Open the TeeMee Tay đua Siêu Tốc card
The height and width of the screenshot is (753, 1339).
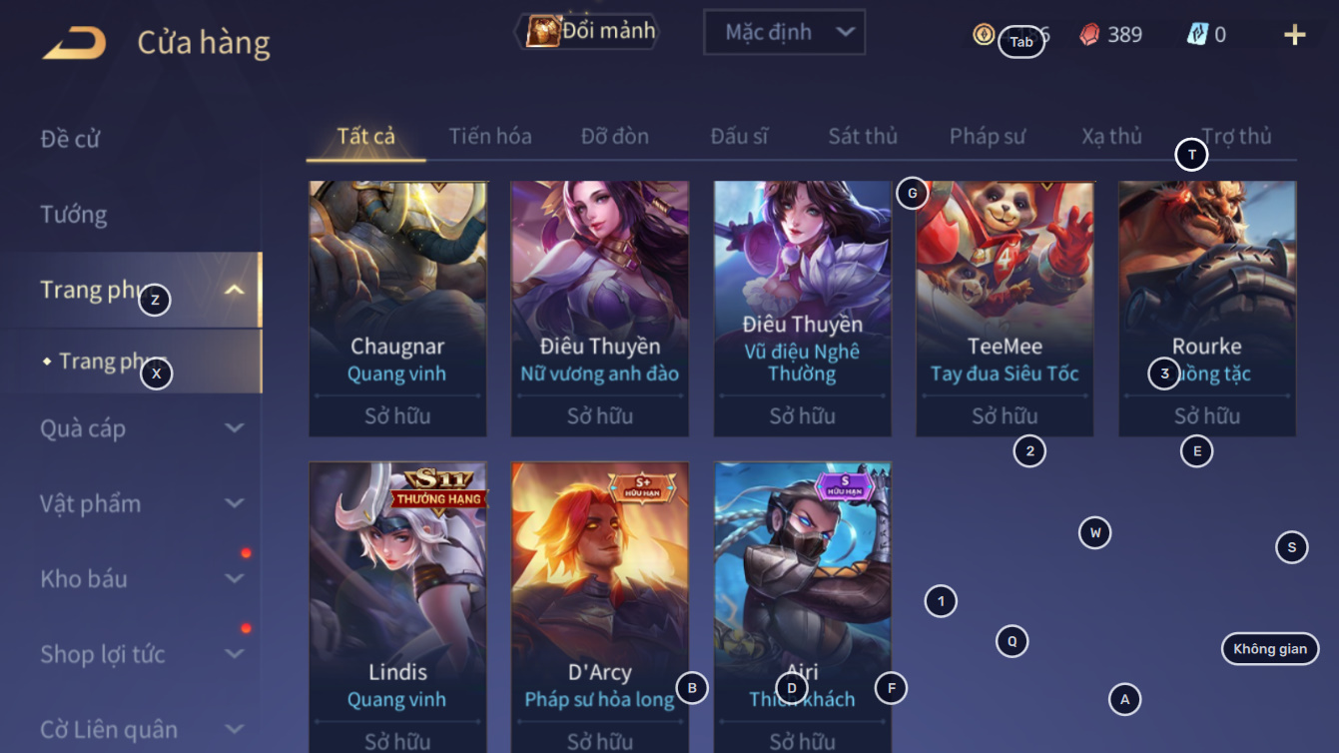point(1004,309)
